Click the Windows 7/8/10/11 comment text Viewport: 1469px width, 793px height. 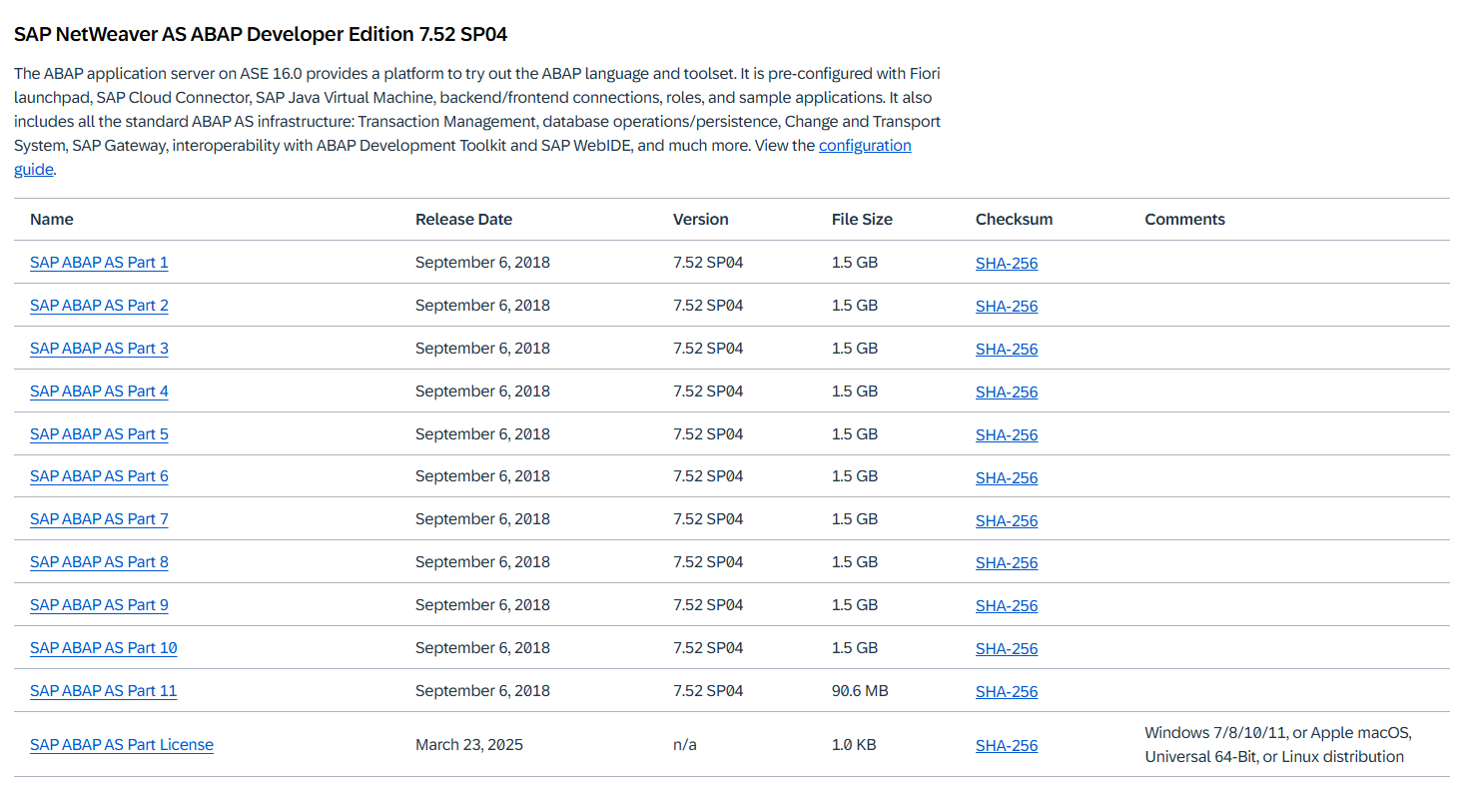pyautogui.click(x=1278, y=745)
